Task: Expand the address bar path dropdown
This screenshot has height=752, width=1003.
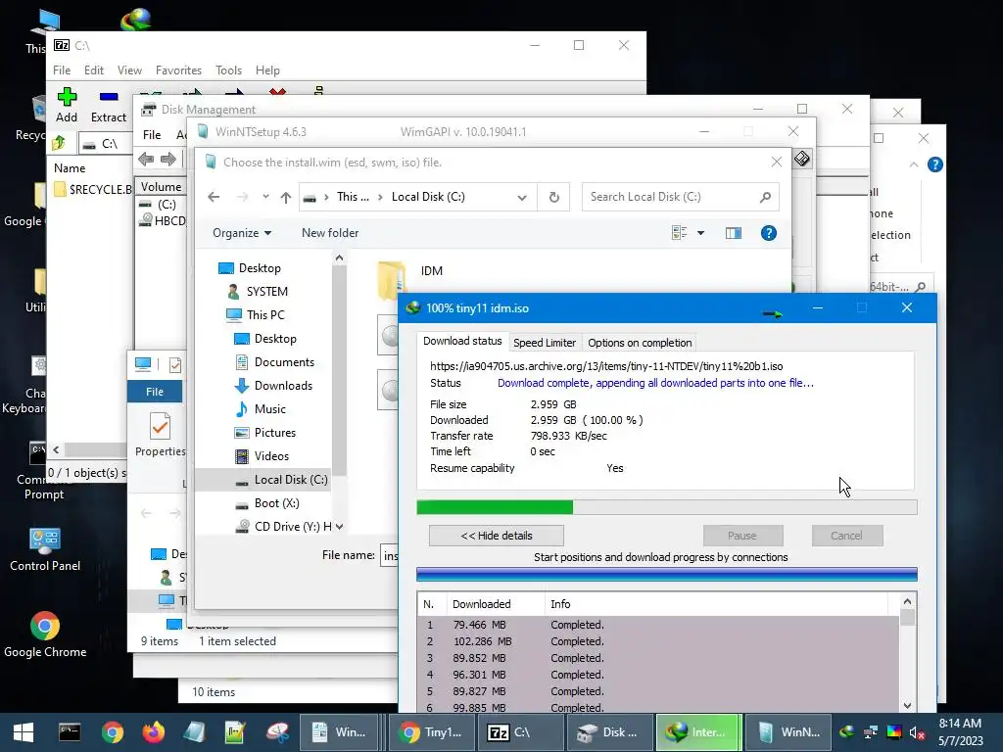Action: (522, 197)
